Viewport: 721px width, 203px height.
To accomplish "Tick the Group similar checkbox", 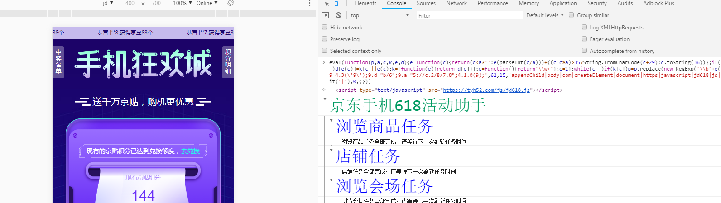I will [x=571, y=15].
